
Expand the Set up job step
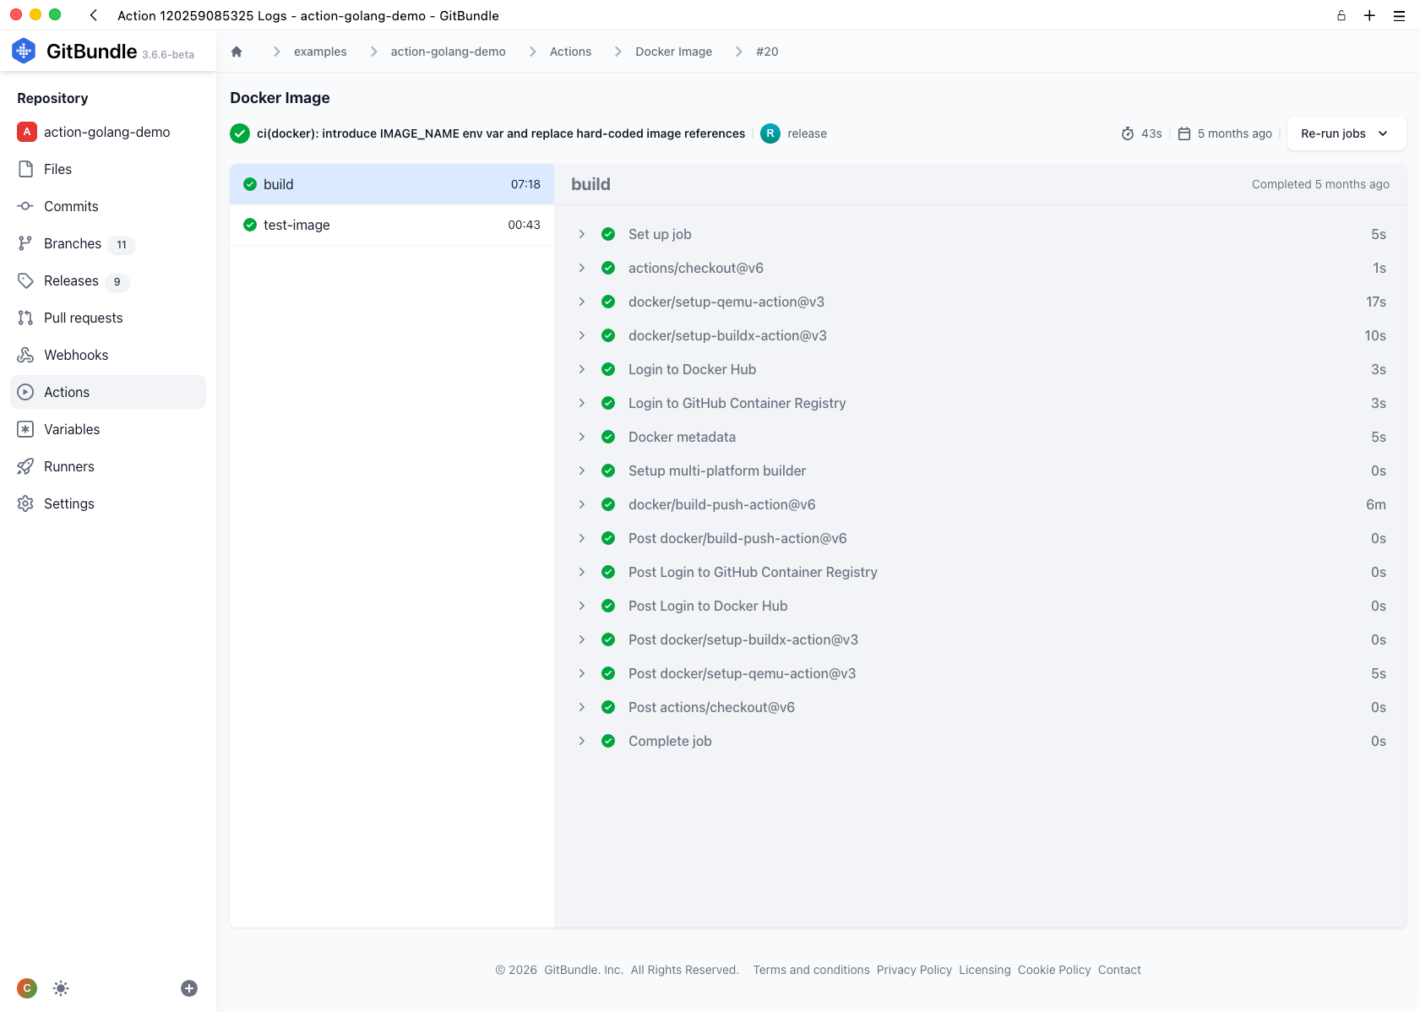[x=582, y=234]
